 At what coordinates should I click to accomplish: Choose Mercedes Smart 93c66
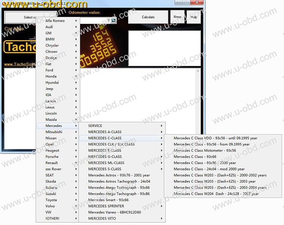(122, 200)
